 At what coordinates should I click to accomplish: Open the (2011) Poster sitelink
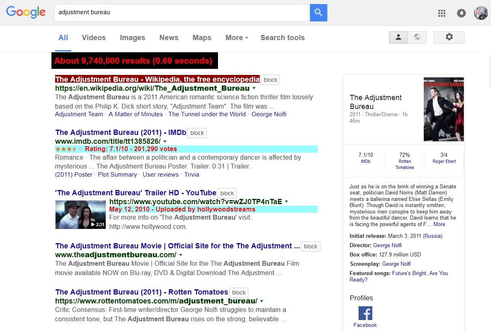(x=74, y=175)
